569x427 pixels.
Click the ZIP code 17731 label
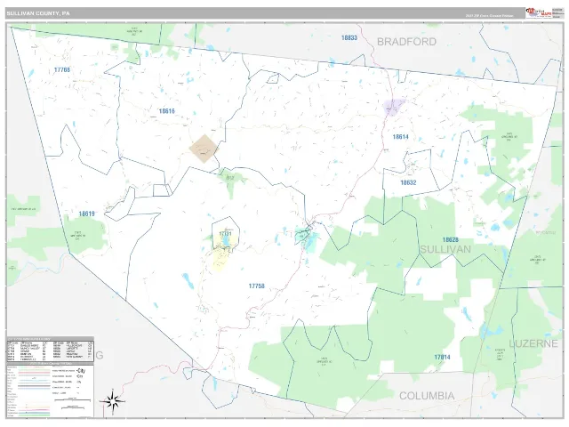pos(225,234)
